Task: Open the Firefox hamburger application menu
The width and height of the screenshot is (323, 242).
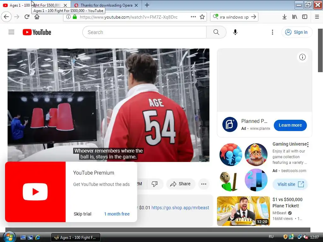Action: (317, 17)
